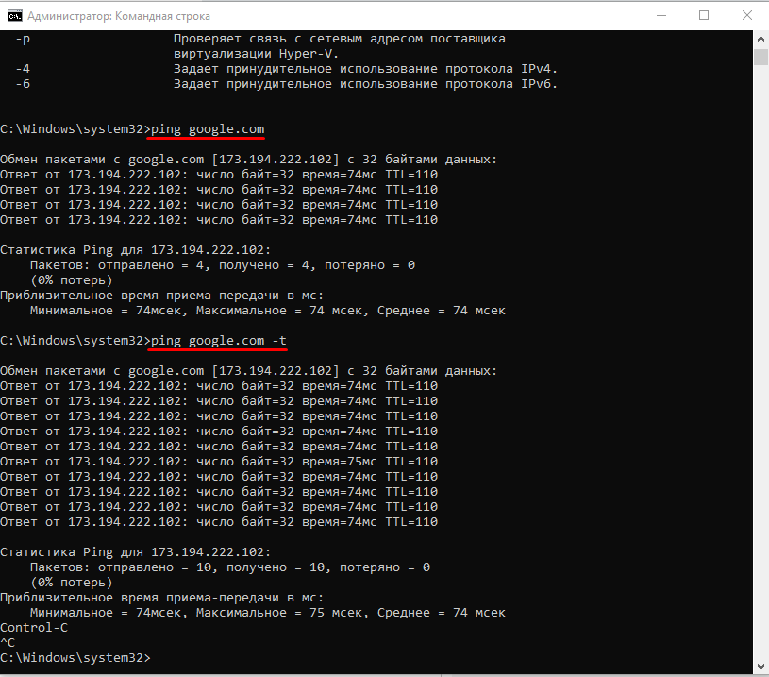Viewport: 769px width, 677px height.
Task: Maximize the Command Prompt window
Action: coord(704,16)
